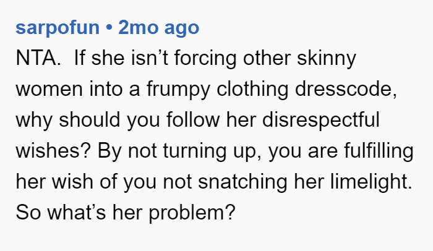The image size is (433, 251).
Task: Click the word disrespectful in the comment
Action: pyautogui.click(x=321, y=120)
